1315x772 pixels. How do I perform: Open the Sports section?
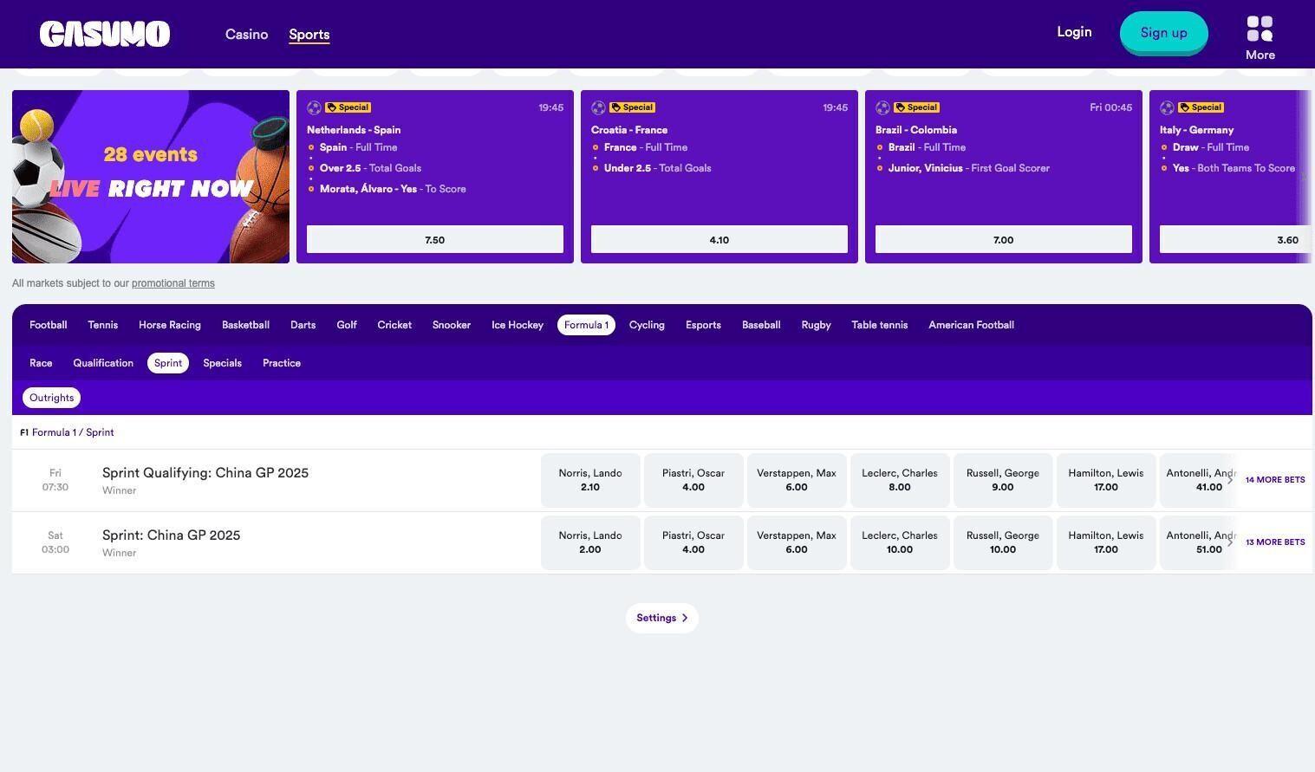[x=309, y=34]
